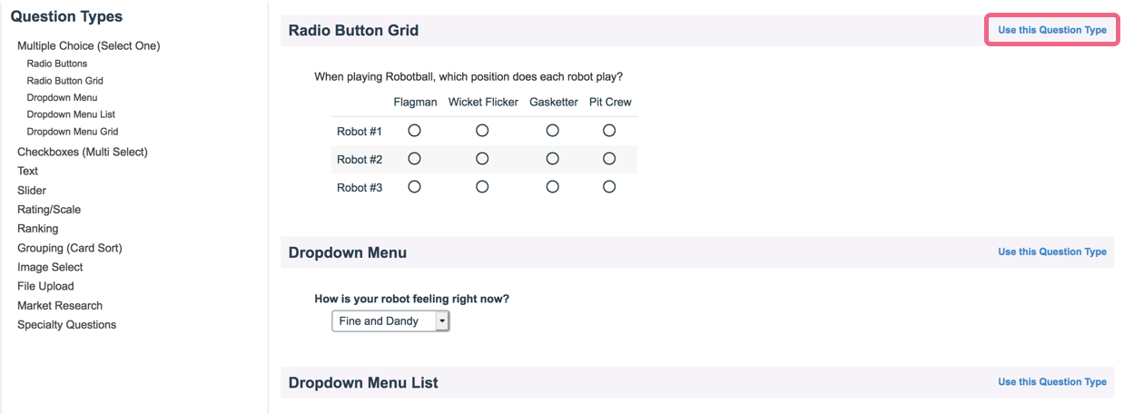The height and width of the screenshot is (414, 1124).
Task: Choose Flagman for Robot #3
Action: click(x=415, y=187)
